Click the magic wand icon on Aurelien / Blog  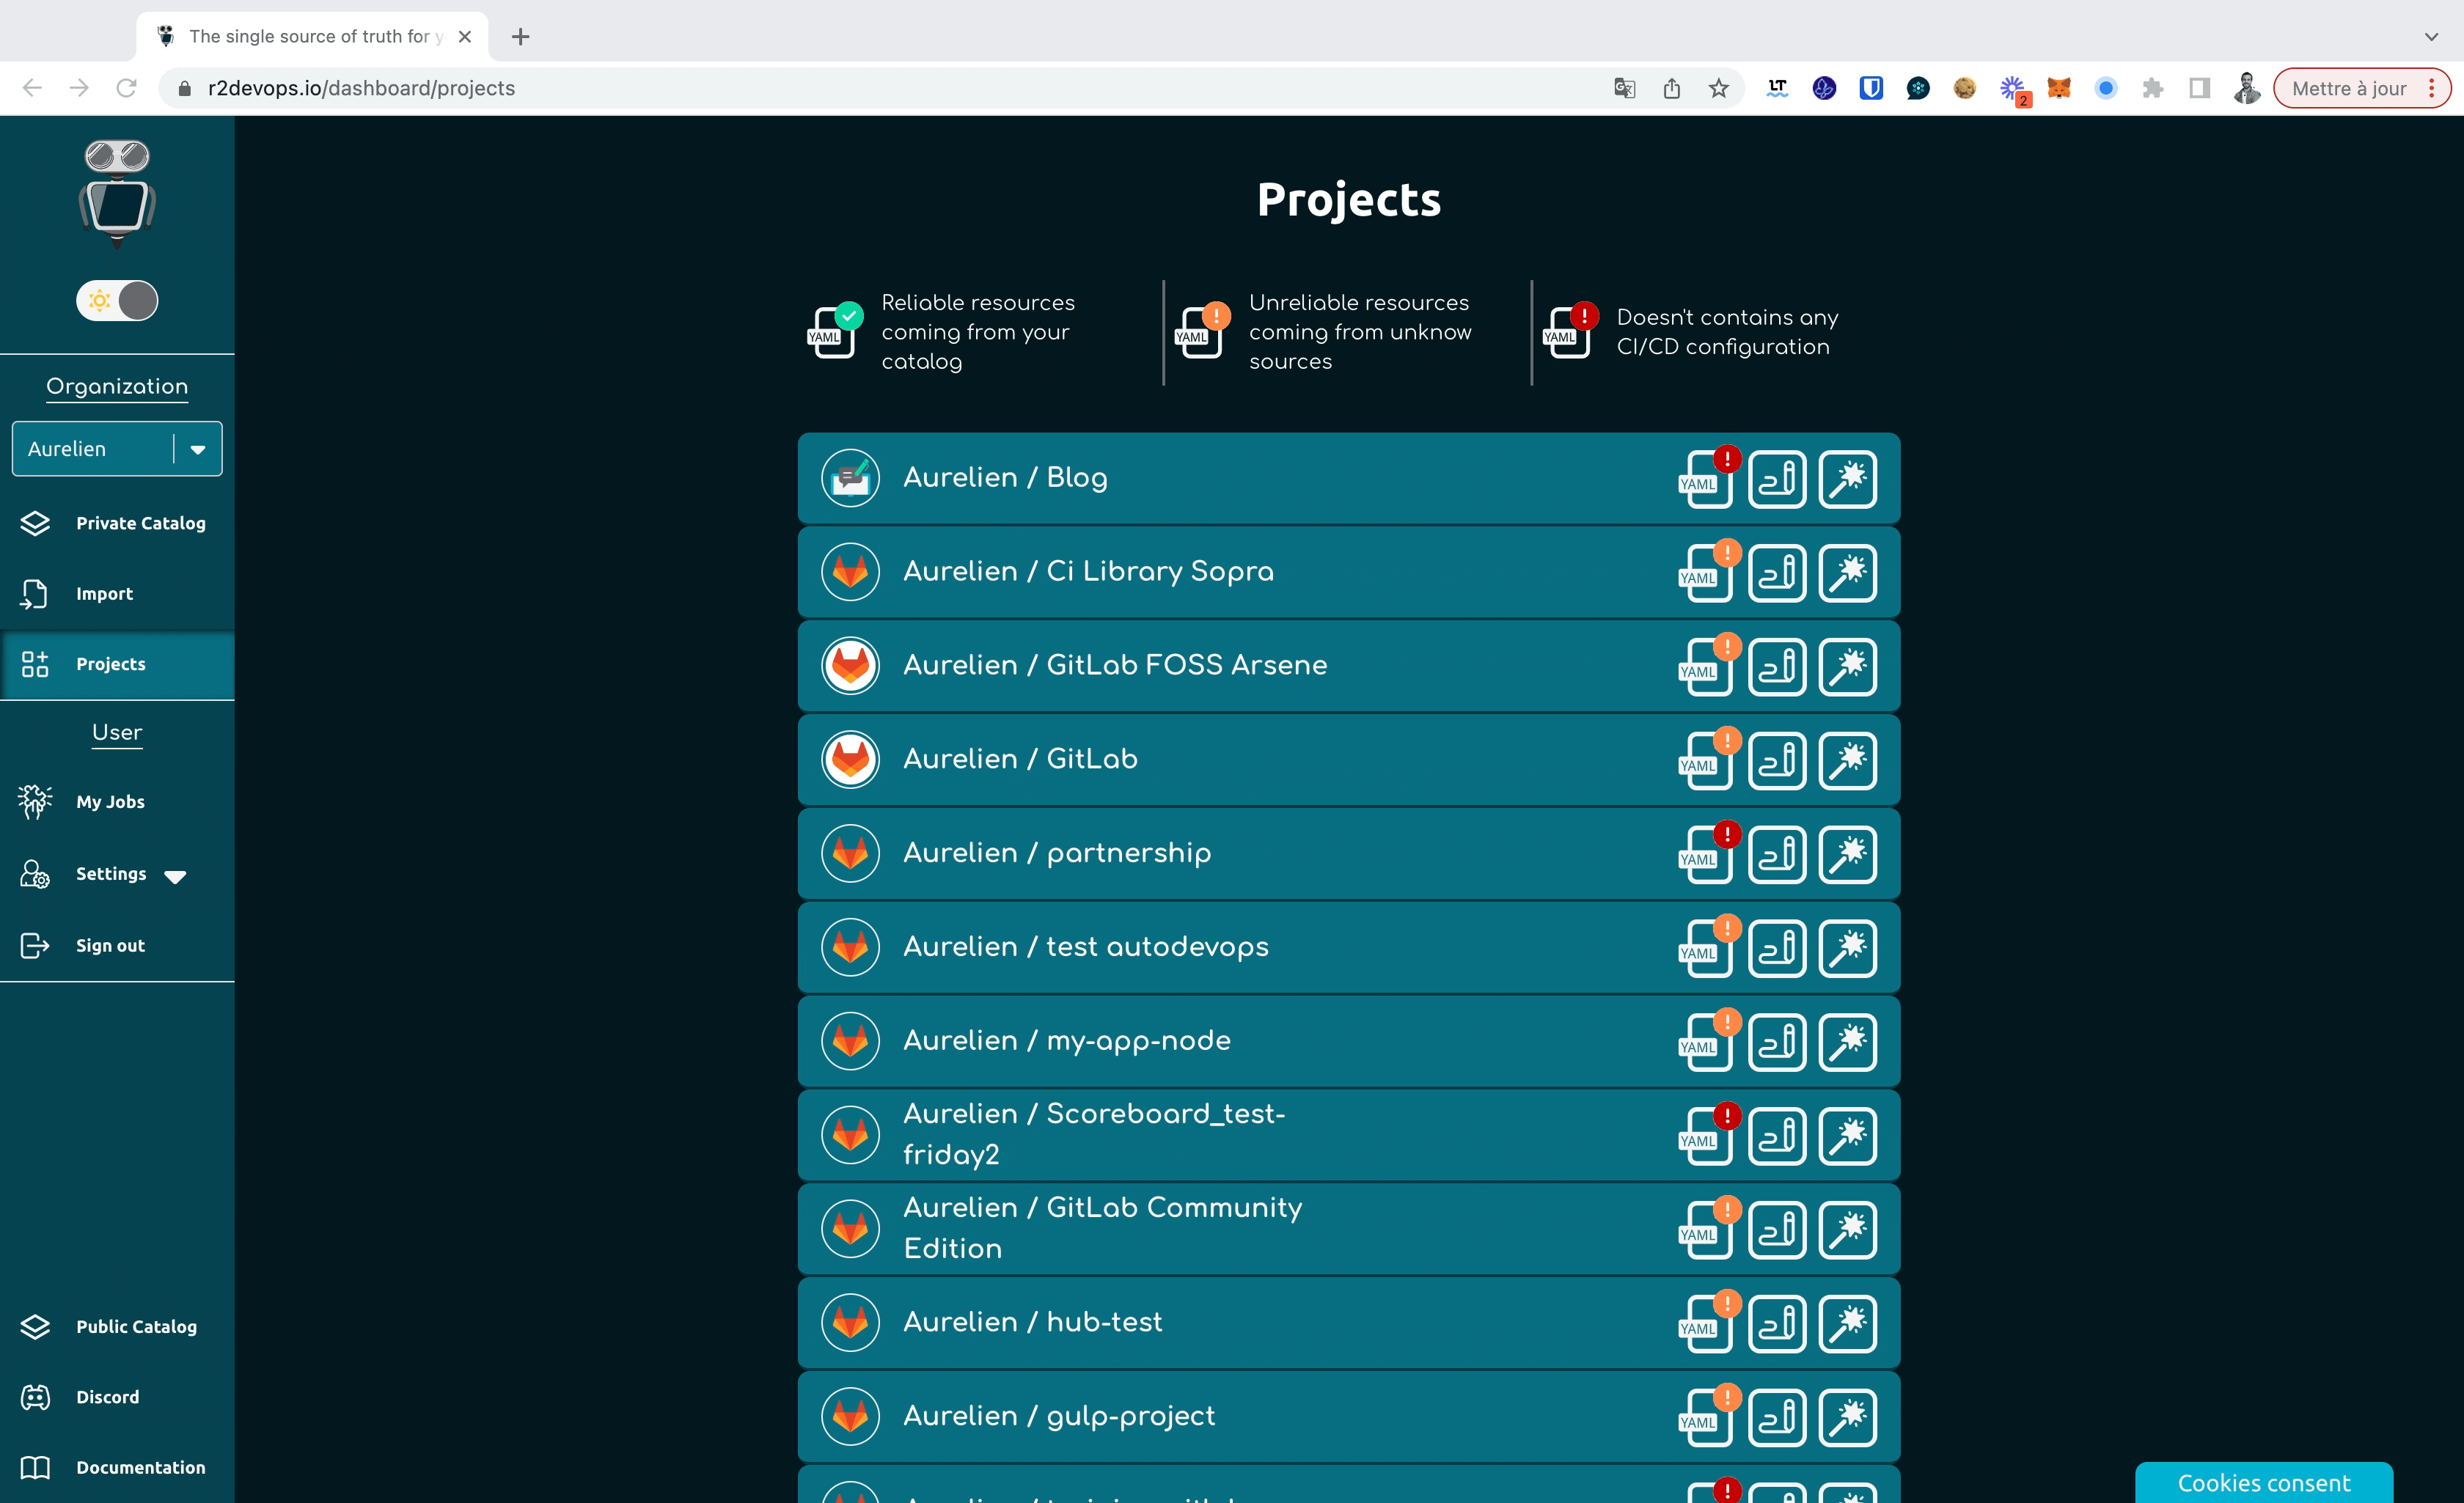[x=1847, y=478]
